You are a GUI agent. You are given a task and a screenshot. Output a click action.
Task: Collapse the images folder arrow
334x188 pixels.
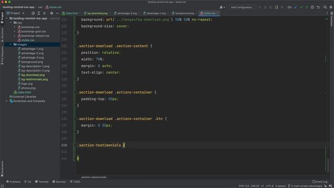pos(10,44)
